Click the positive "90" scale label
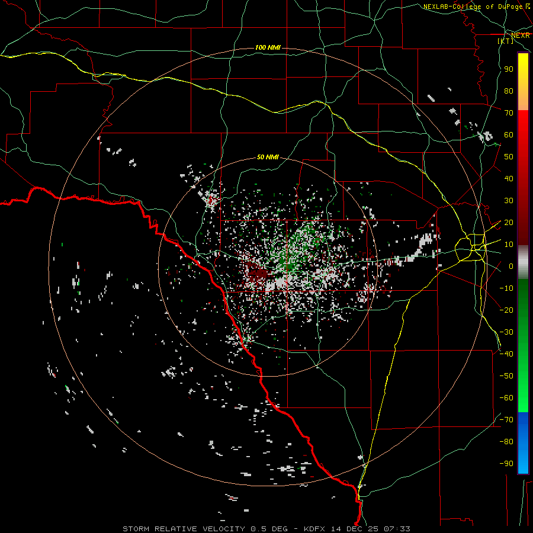This screenshot has width=533, height=533. point(509,69)
